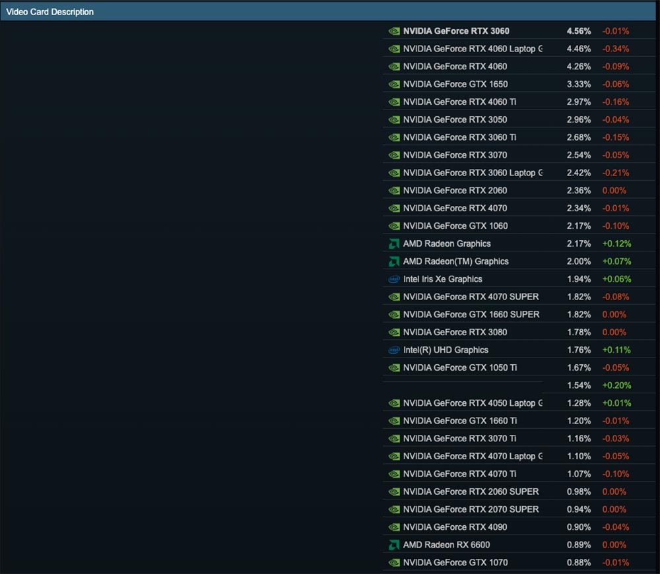Image resolution: width=660 pixels, height=574 pixels.
Task: Click NVIDIA icon beside RTX 3070 Ti
Action: (394, 439)
